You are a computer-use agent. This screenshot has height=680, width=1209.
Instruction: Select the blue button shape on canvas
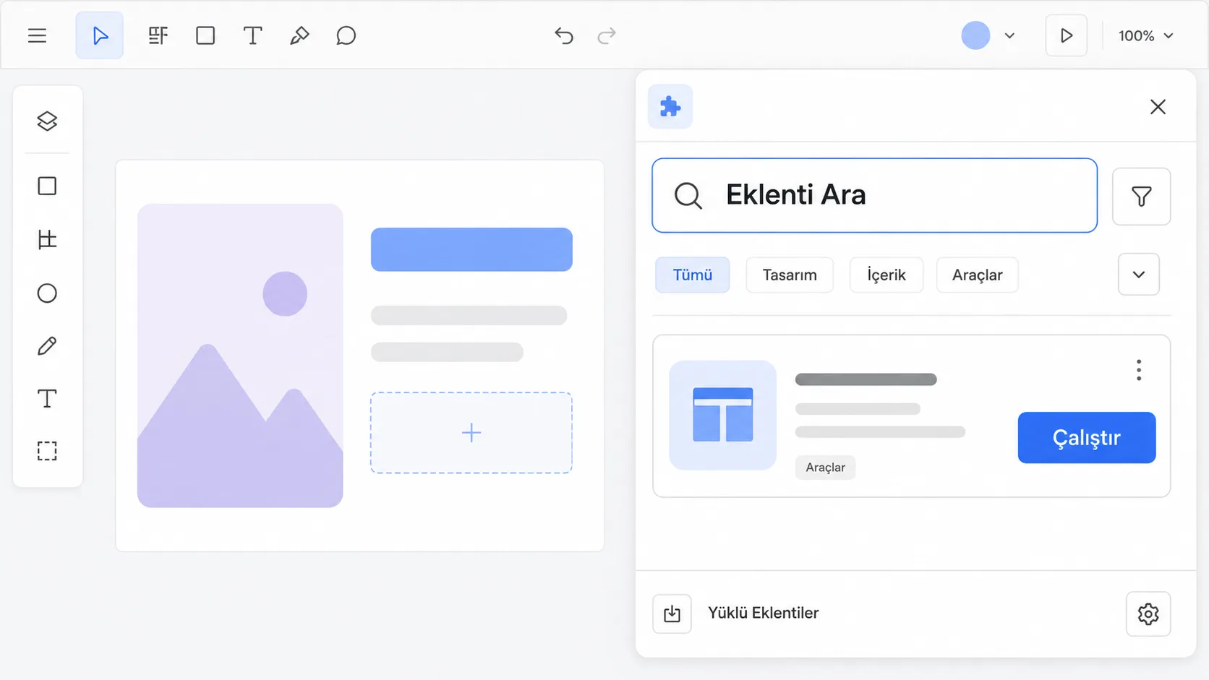[471, 249]
